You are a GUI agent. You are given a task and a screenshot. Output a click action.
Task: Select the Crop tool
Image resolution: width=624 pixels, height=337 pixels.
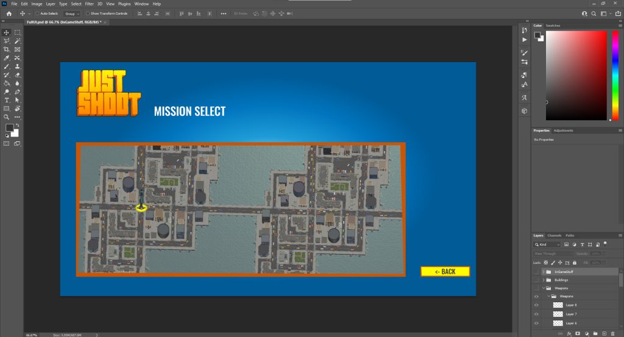(7, 49)
